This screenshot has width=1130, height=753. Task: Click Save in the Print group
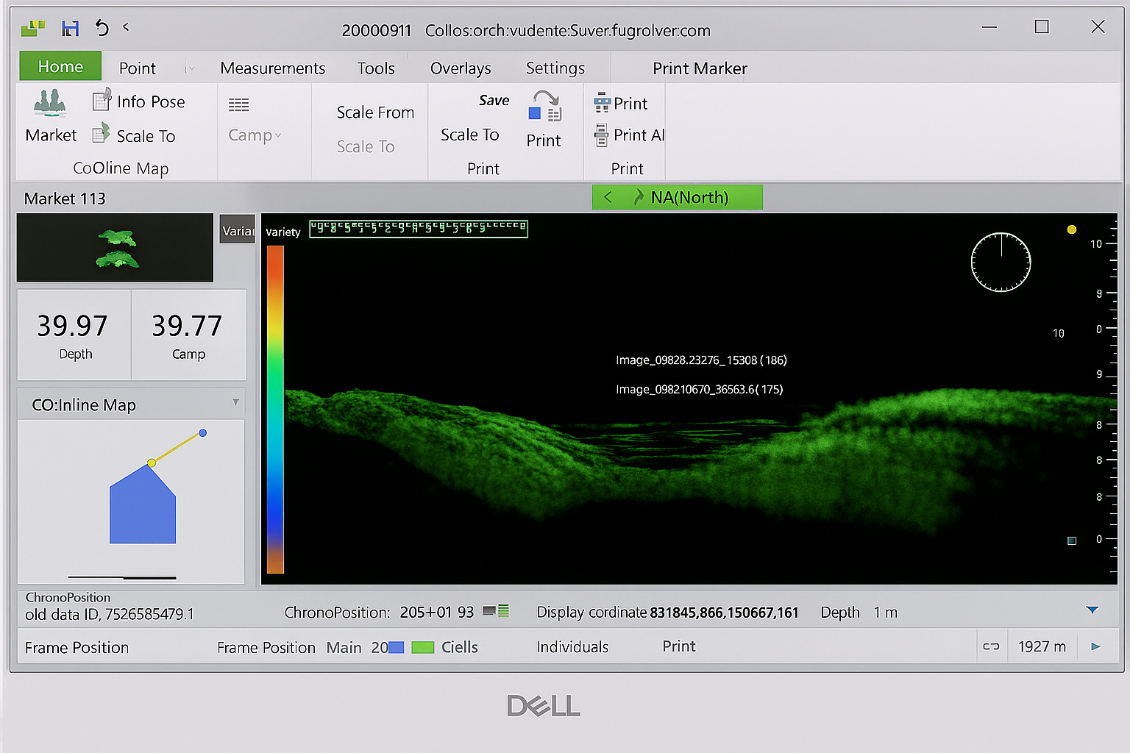(494, 101)
